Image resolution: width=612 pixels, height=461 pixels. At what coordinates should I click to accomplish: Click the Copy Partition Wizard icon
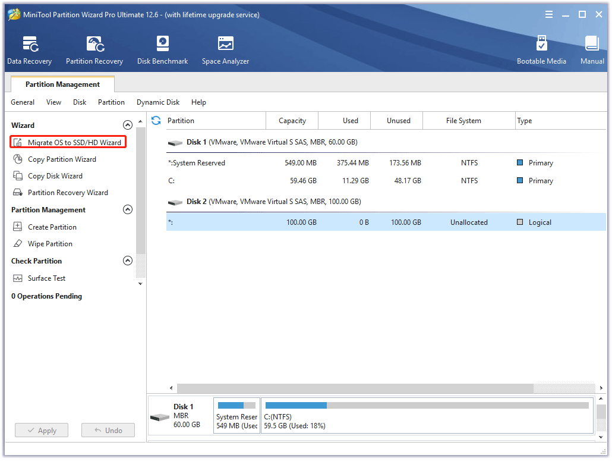[18, 159]
